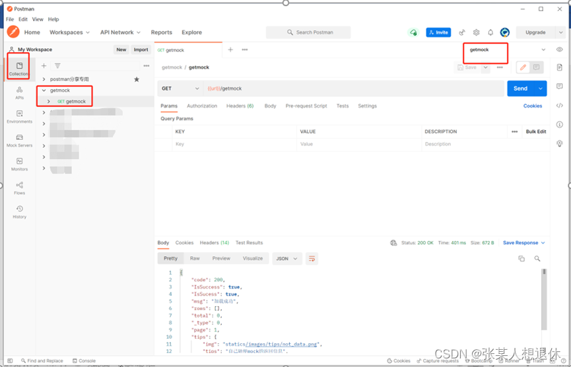Image resolution: width=571 pixels, height=367 pixels.
Task: Toggle the wrap lines icon beside JSON
Action: click(312, 259)
